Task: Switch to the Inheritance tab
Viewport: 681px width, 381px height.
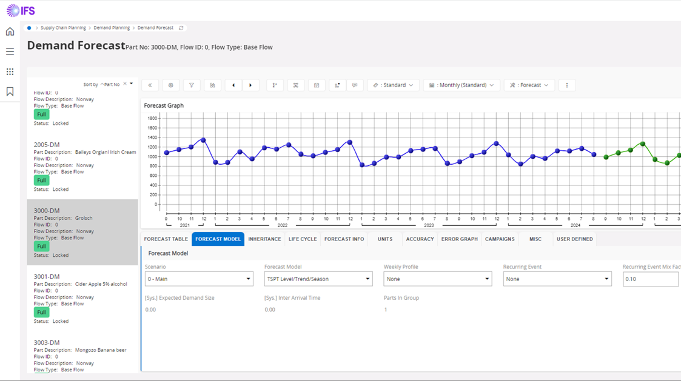Action: (x=264, y=239)
